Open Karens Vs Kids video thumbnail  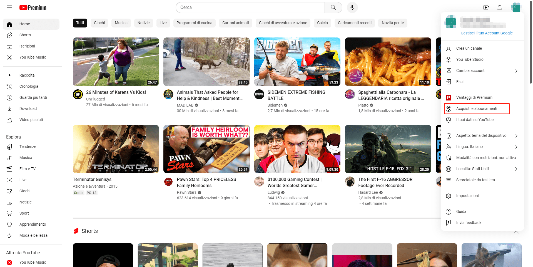click(116, 62)
